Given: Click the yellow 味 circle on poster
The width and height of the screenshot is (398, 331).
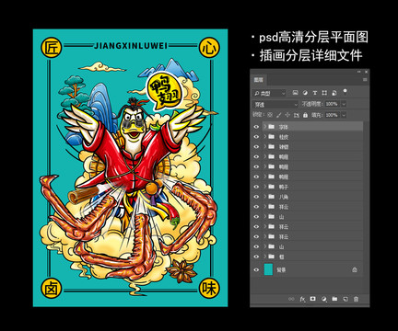Looking at the screenshot, I should 209,289.
